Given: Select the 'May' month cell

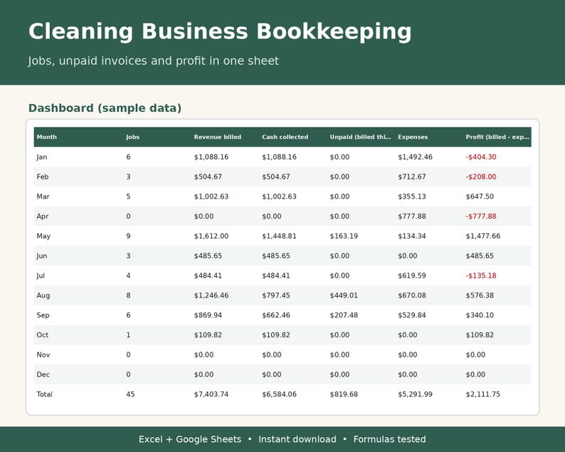Looking at the screenshot, I should pyautogui.click(x=43, y=236).
